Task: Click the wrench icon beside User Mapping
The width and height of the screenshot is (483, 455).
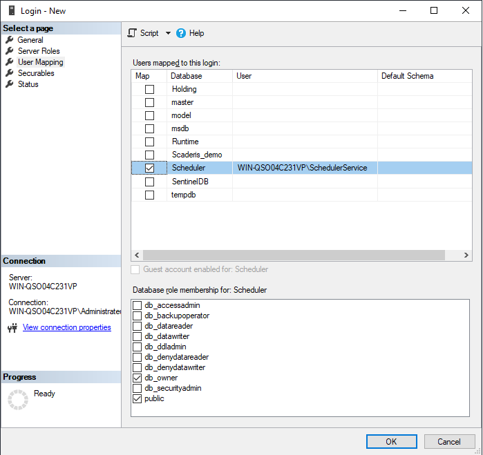Action: (10, 62)
